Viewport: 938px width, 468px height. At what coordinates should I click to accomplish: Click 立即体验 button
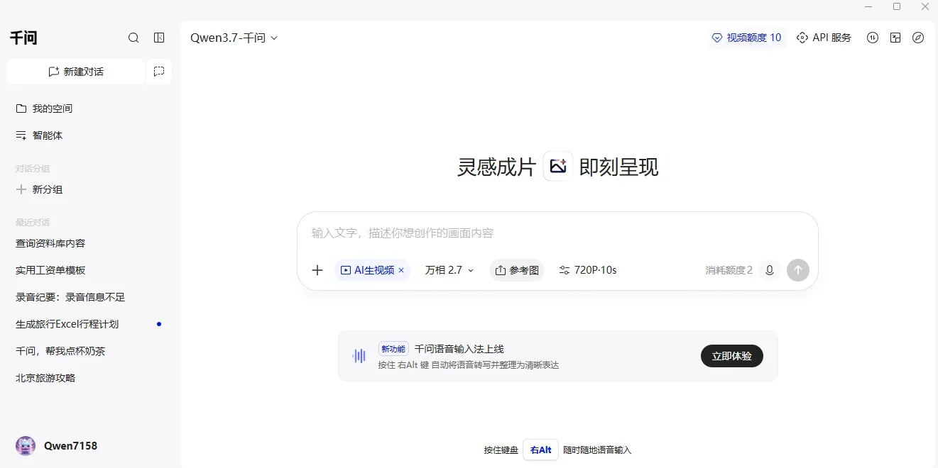click(732, 356)
